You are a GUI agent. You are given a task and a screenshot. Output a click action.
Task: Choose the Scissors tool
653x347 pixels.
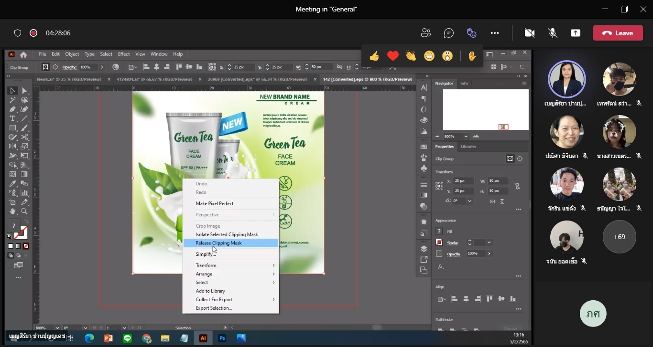pyautogui.click(x=24, y=137)
